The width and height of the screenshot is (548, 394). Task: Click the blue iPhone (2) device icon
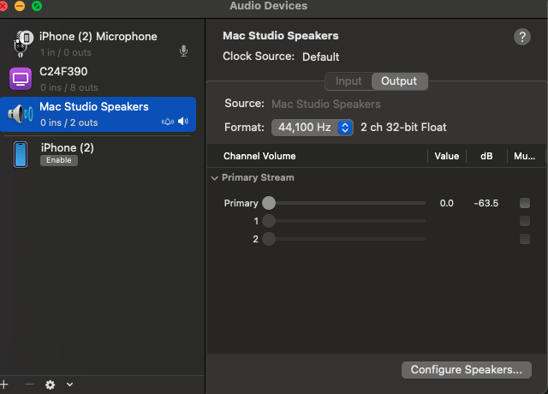[x=21, y=154]
